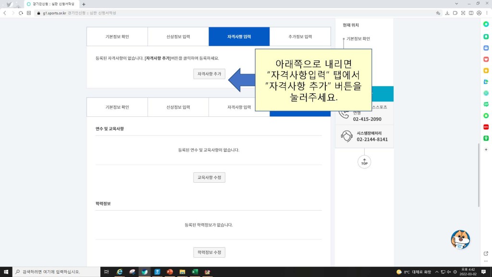Expand the browser tab search chevron

click(x=456, y=4)
